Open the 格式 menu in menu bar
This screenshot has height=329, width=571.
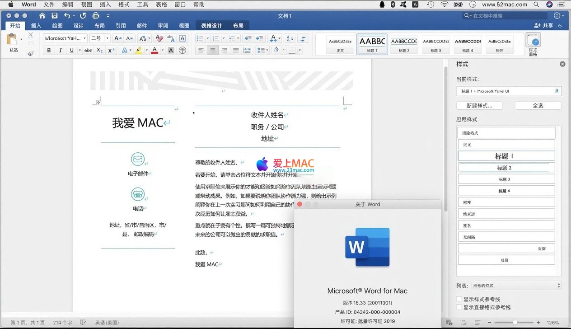coord(123,5)
